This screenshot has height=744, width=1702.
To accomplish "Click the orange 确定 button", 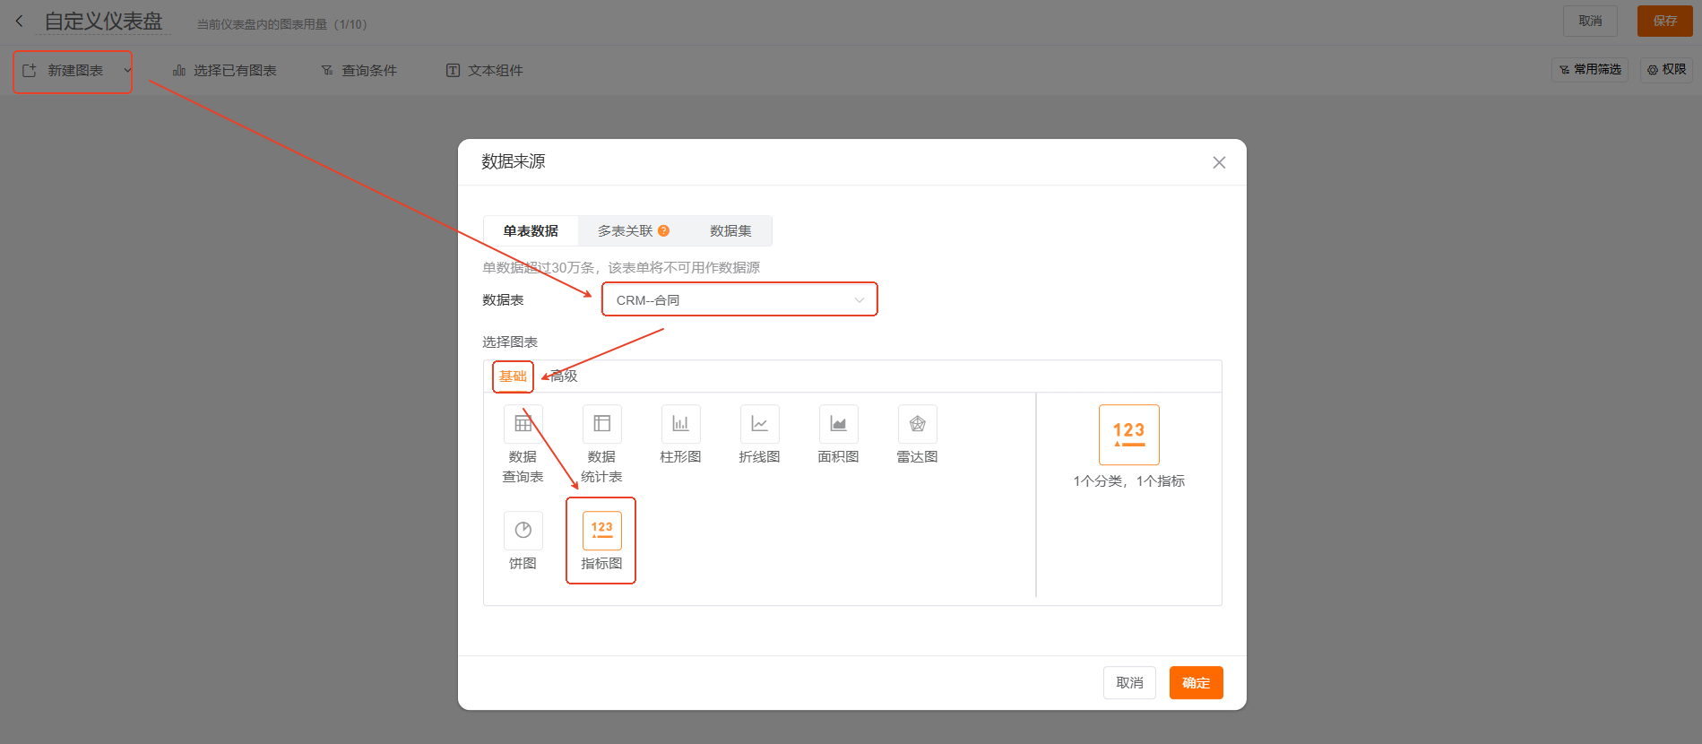I will coord(1196,683).
